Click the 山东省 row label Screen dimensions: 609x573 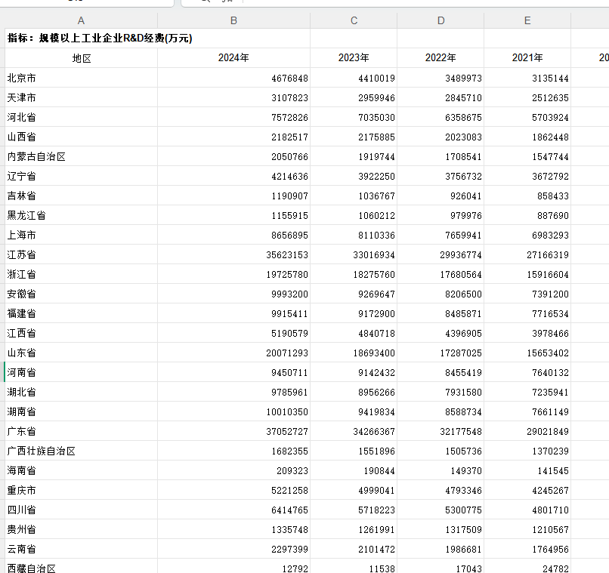point(21,353)
